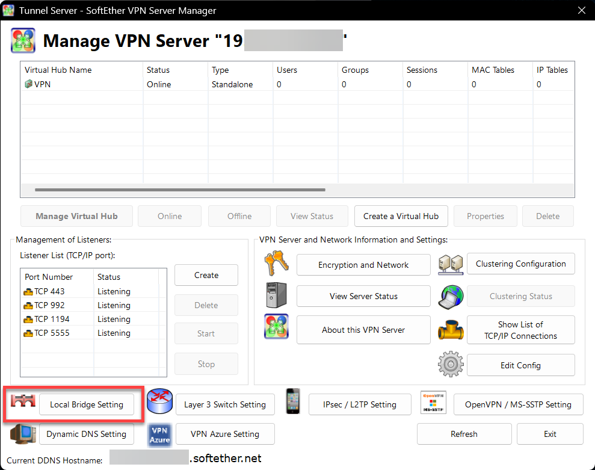The height and width of the screenshot is (470, 595).
Task: Click the Port Number column header
Action: click(x=57, y=277)
